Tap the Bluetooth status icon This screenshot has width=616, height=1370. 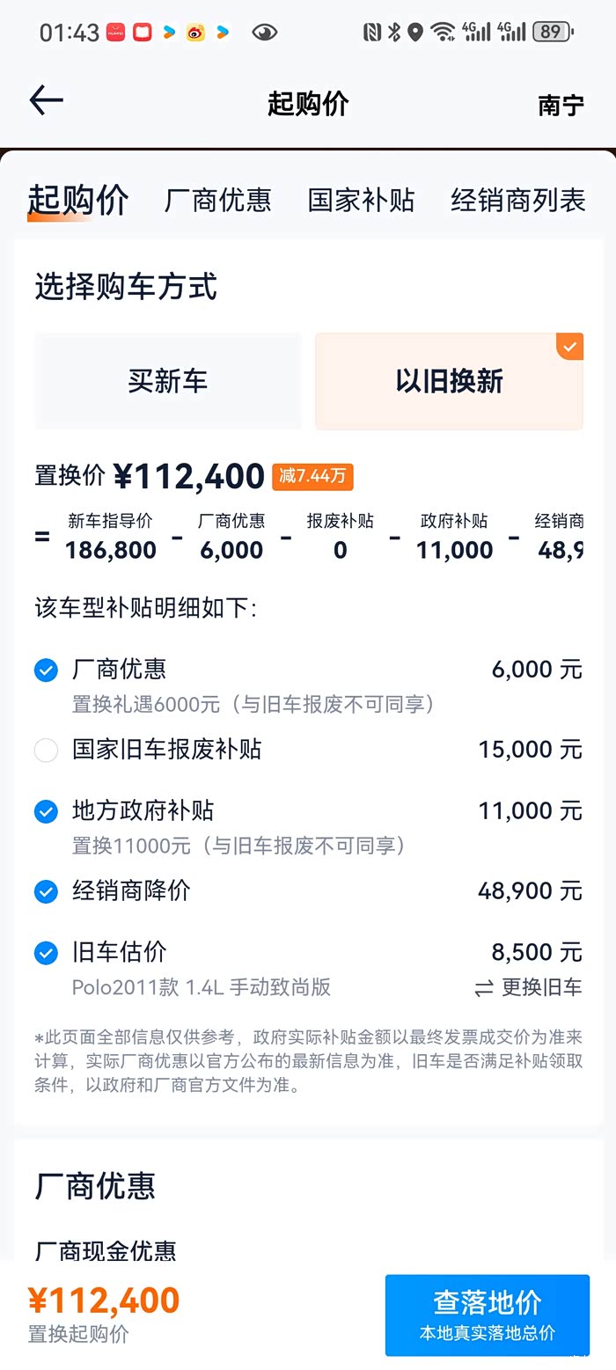(x=395, y=33)
